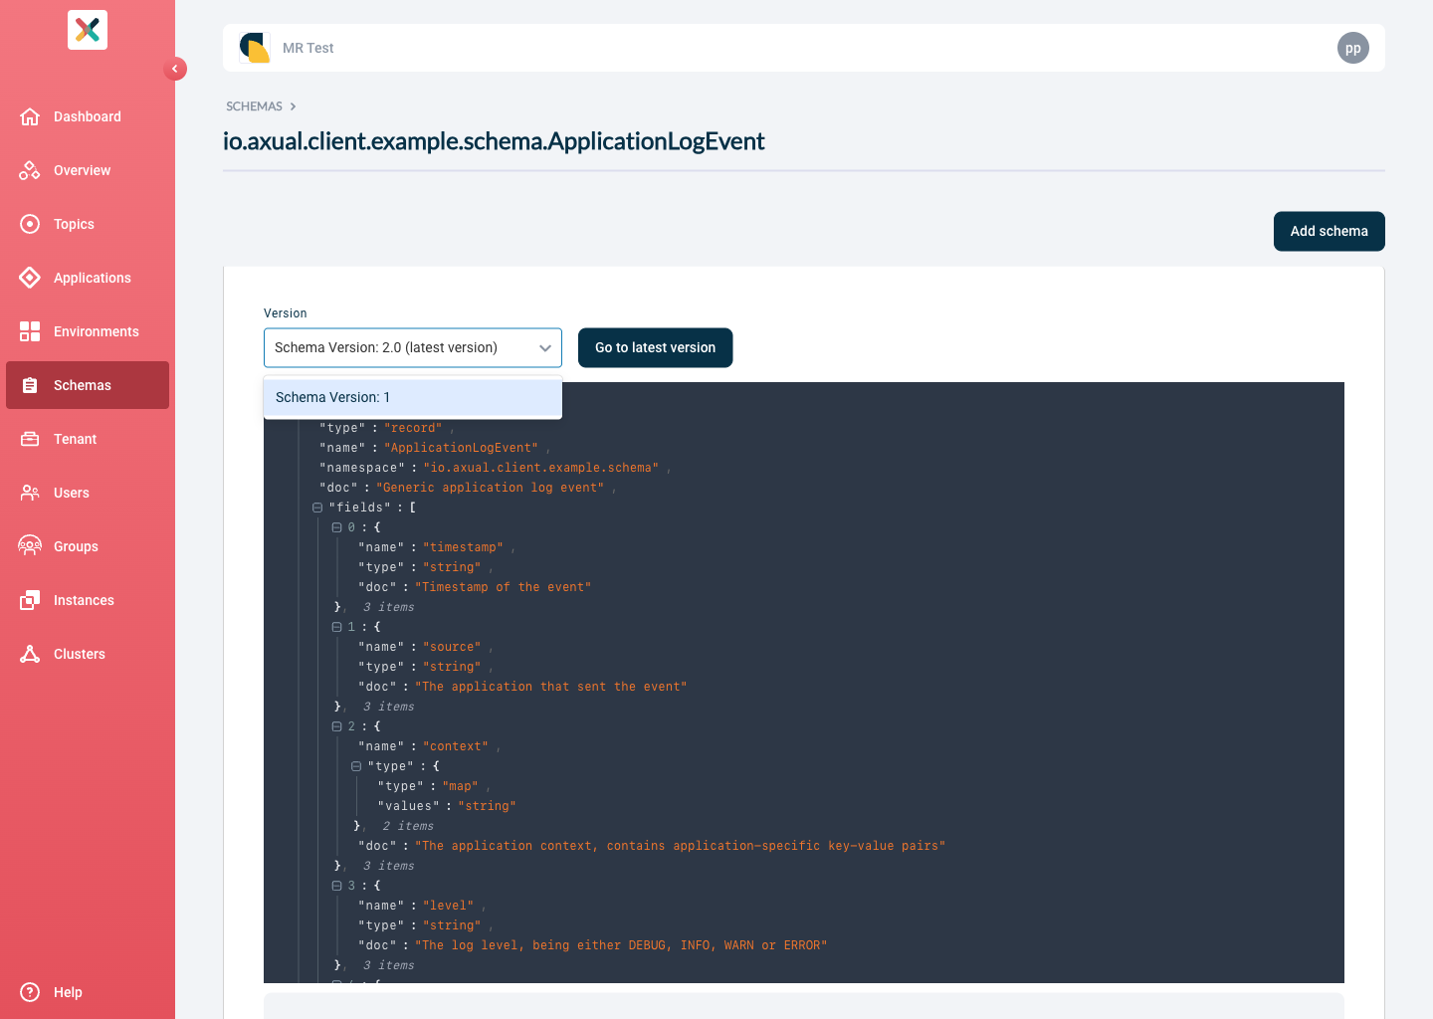Viewport: 1433px width, 1019px height.
Task: Open the Topics section icon
Action: click(x=31, y=224)
